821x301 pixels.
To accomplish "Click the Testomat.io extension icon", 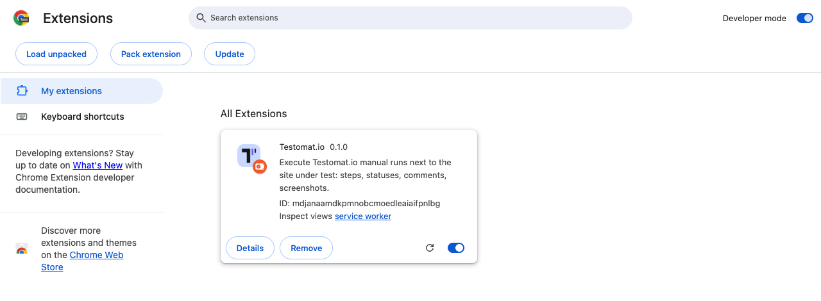I will click(251, 159).
